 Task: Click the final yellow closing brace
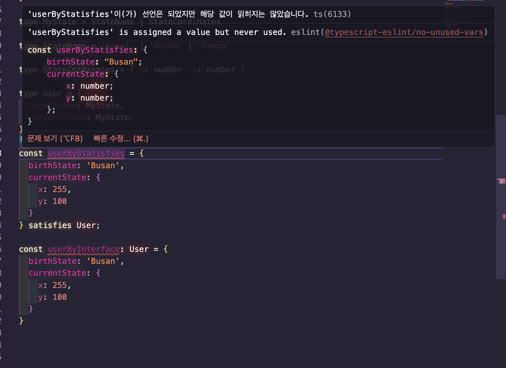[x=21, y=321]
